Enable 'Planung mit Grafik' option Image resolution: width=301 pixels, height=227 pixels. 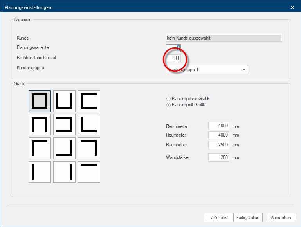click(x=169, y=105)
